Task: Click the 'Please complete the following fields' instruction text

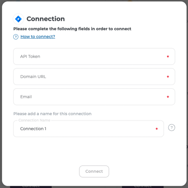Action: (72, 29)
